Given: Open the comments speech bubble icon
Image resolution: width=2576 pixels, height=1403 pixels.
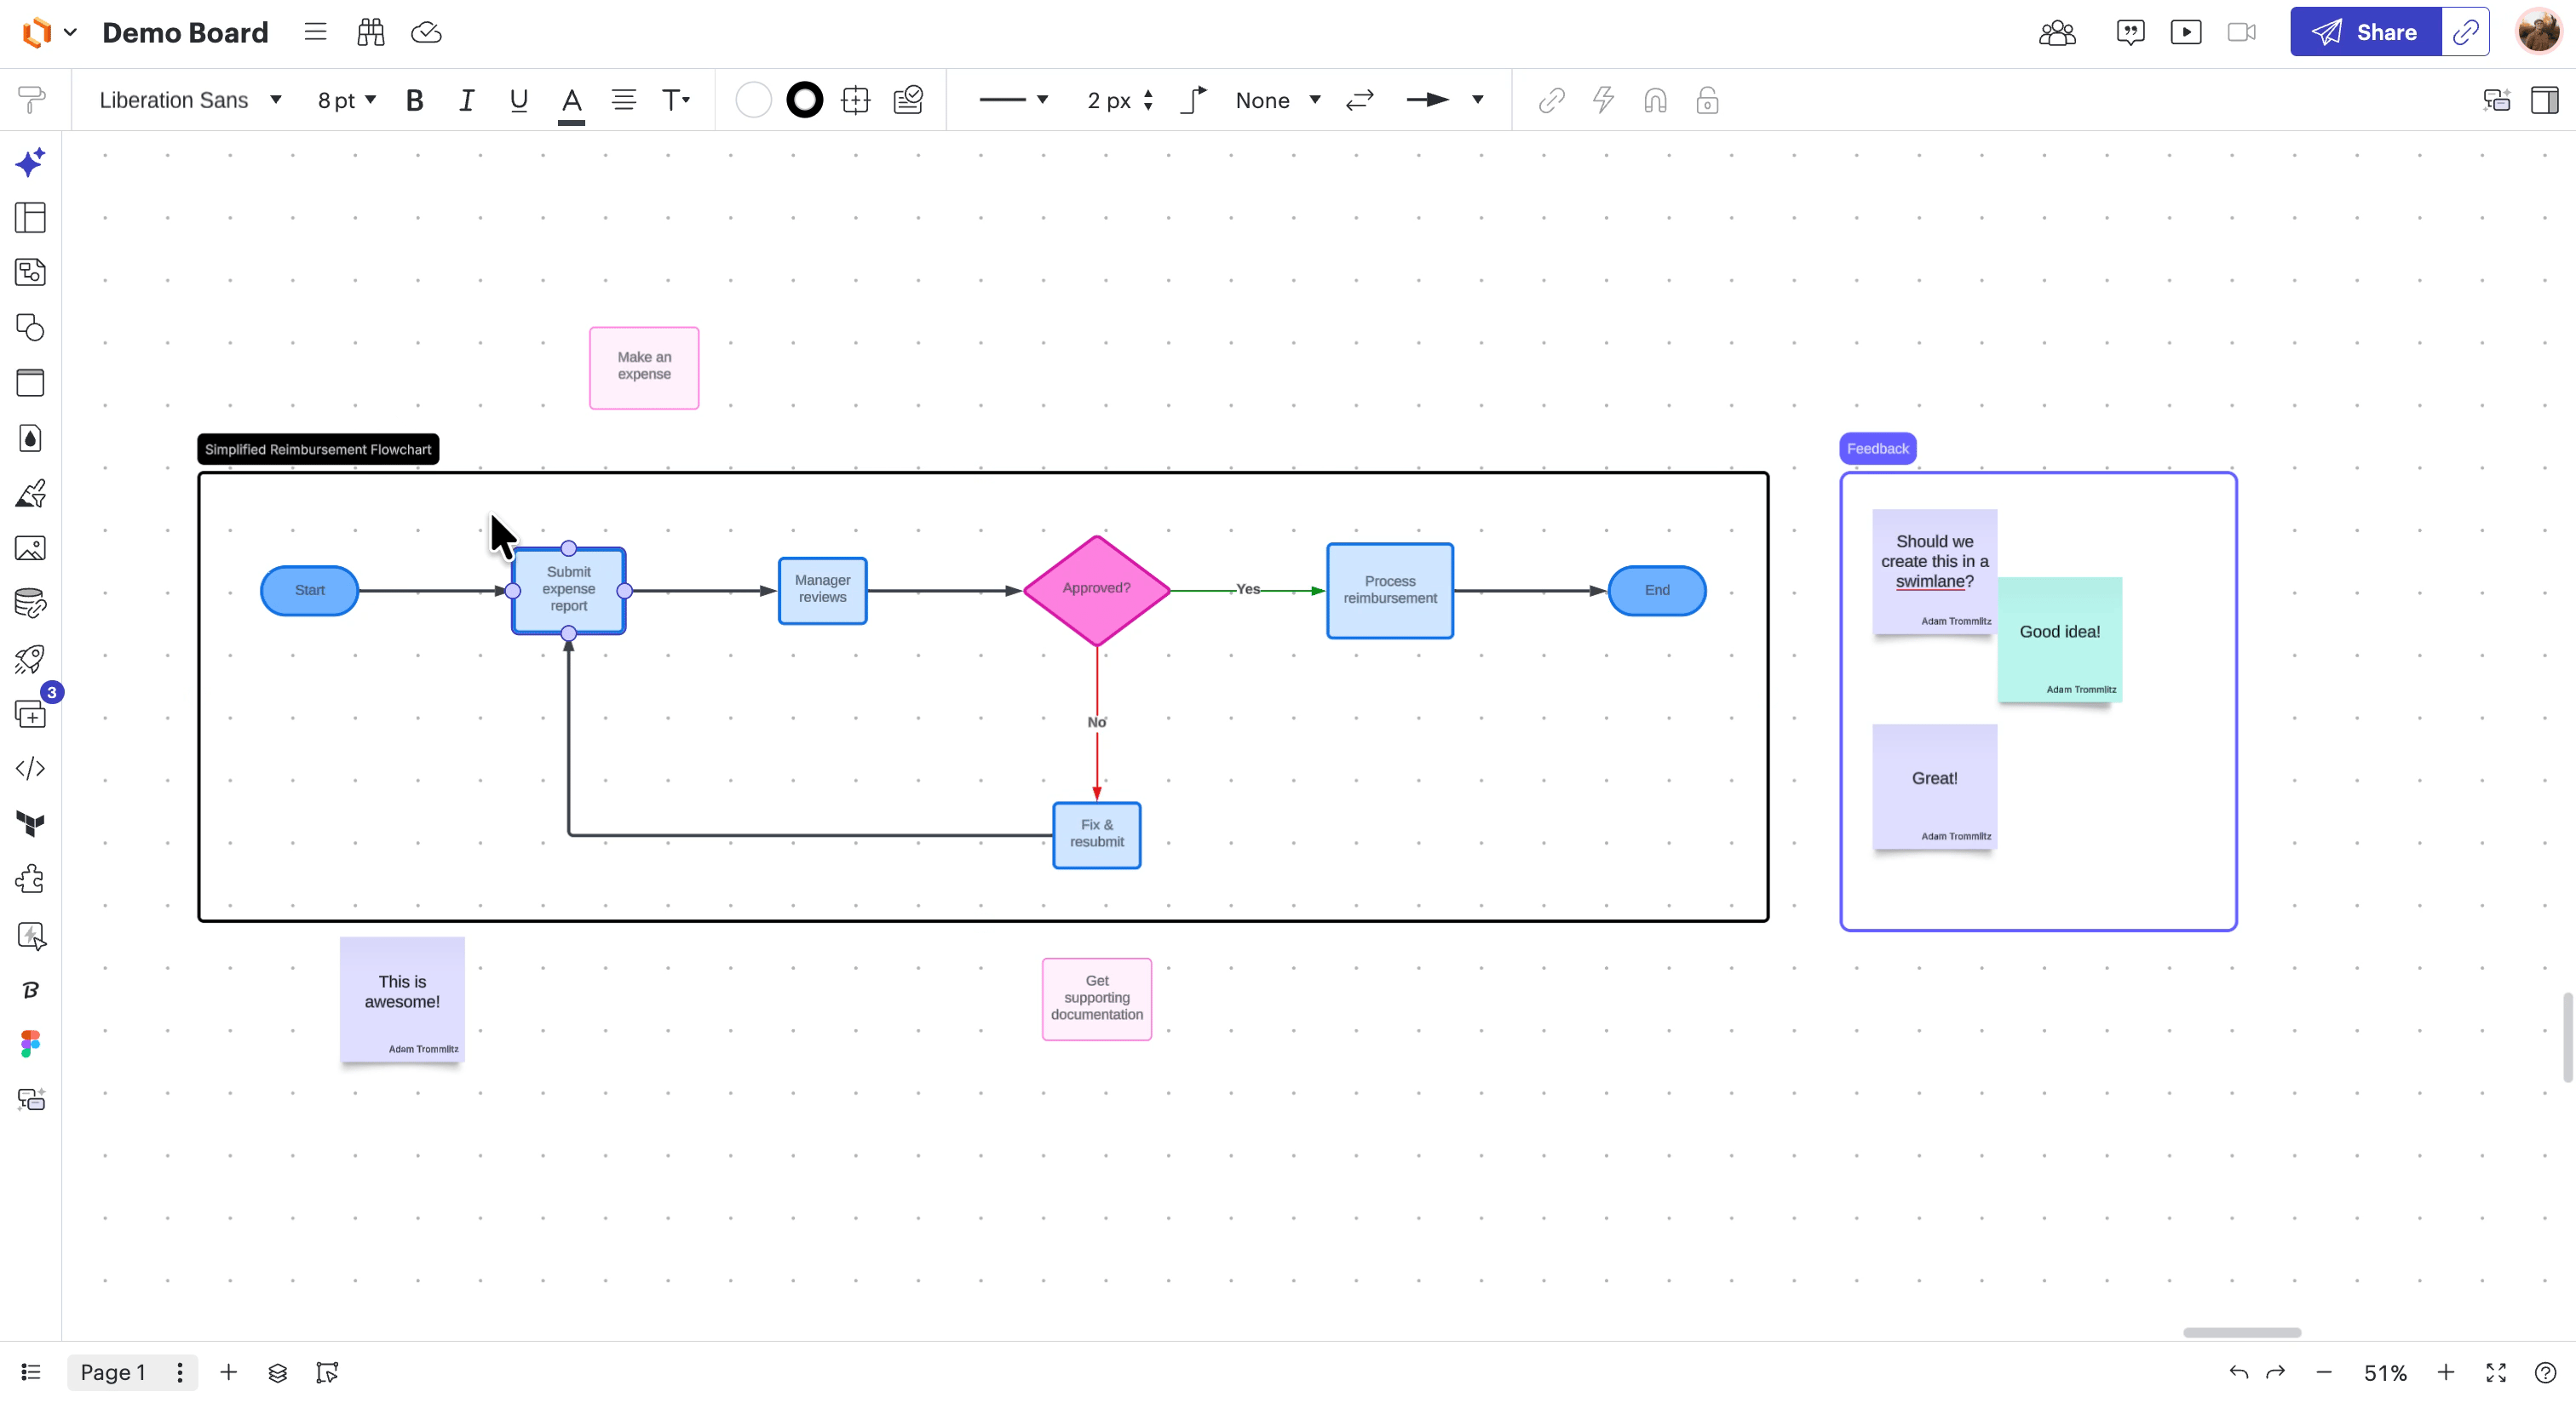Looking at the screenshot, I should (2130, 32).
